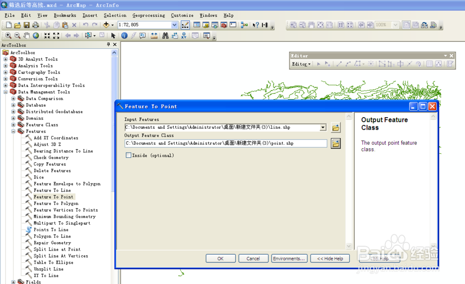Expand the Feature Class toolset
Viewport: 465px width, 284px height.
pyautogui.click(x=13, y=125)
